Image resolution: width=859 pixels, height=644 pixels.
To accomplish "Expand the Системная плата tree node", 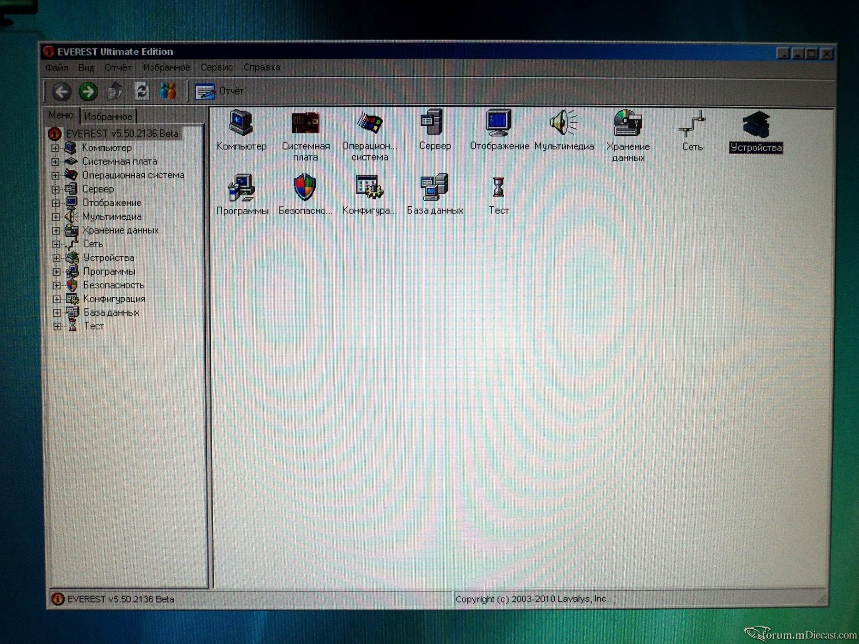I will [55, 162].
